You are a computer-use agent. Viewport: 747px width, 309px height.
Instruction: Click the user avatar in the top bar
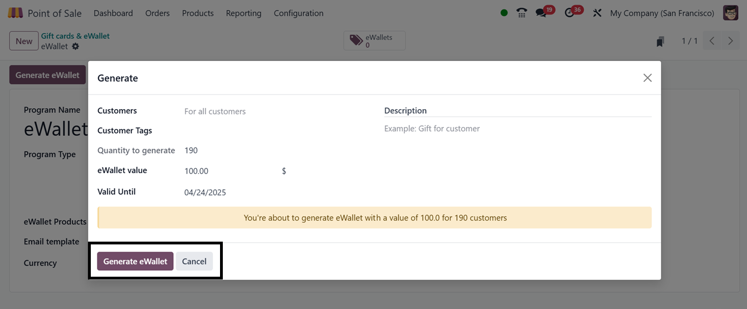[730, 13]
